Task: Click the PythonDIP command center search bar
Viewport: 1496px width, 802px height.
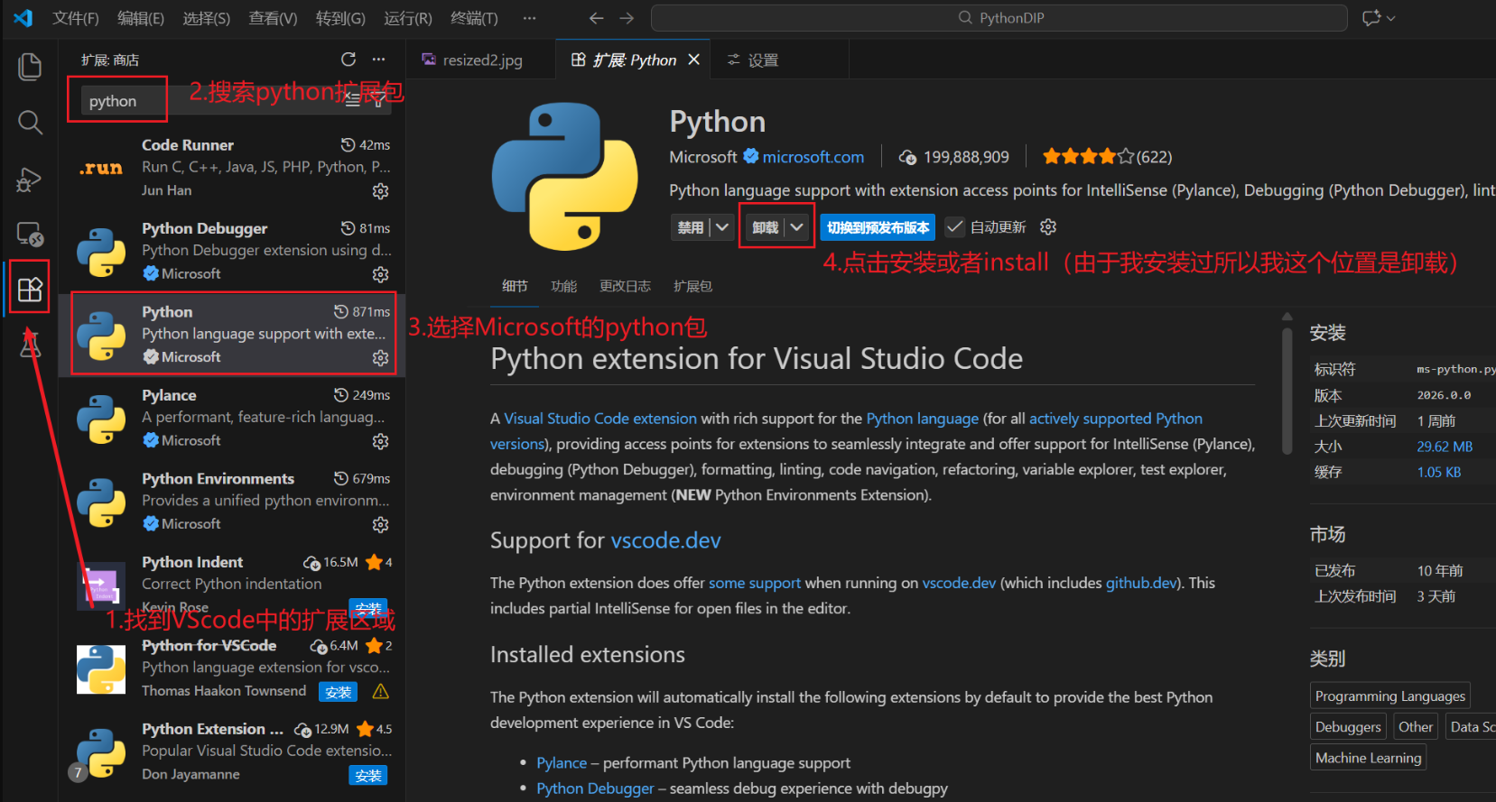Action: click(x=999, y=18)
